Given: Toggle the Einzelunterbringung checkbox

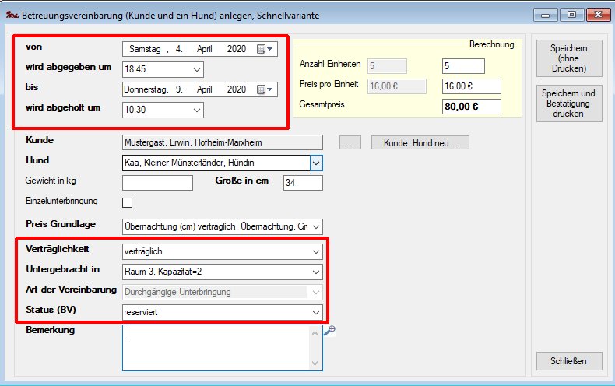Looking at the screenshot, I should click(128, 203).
